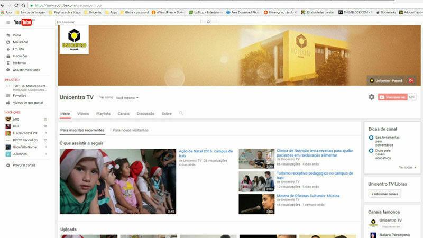Click the YouTube logo
423x238 pixels.
point(23,22)
